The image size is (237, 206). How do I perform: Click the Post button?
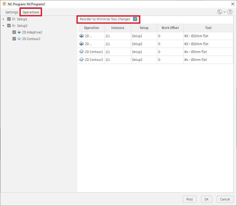189,199
